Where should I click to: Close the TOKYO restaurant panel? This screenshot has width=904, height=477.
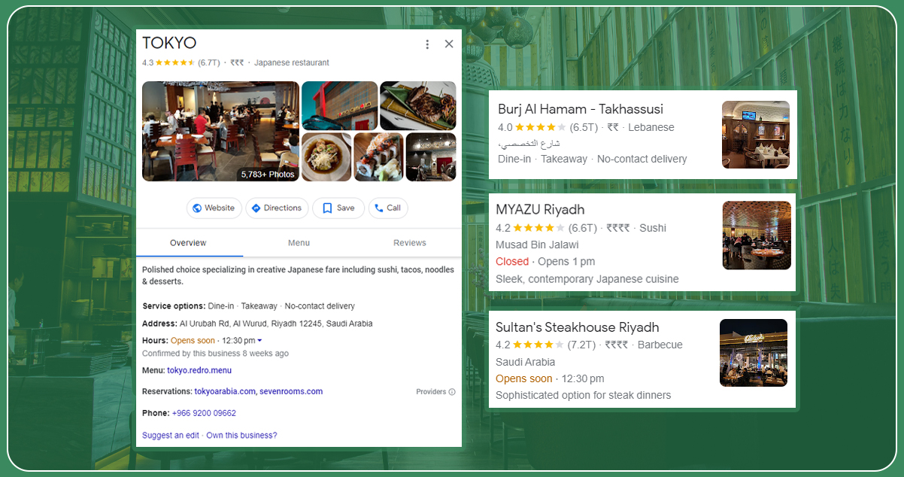coord(449,44)
